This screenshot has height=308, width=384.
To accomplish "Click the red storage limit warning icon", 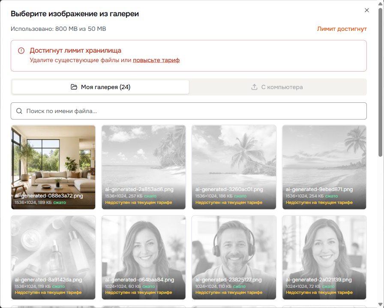I will click(21, 51).
